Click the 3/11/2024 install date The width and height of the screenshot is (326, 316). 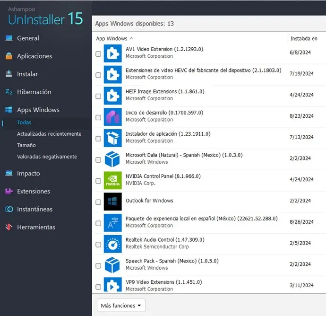(301, 285)
